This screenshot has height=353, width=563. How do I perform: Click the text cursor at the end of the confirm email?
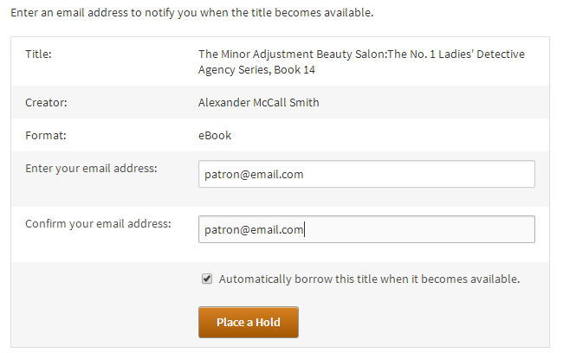tap(305, 229)
